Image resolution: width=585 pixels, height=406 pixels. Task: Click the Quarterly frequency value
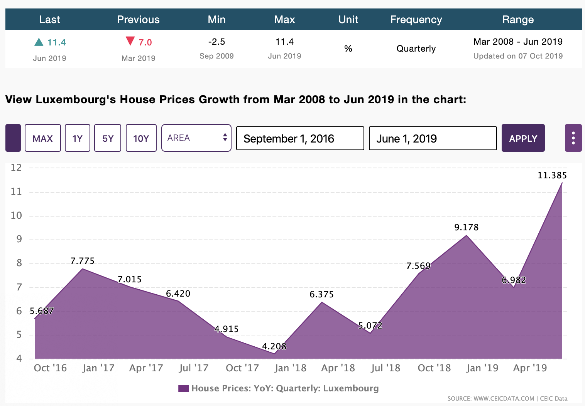tap(416, 49)
